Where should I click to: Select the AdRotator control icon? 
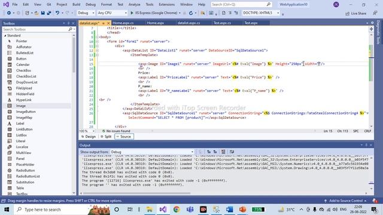[x=10, y=47]
